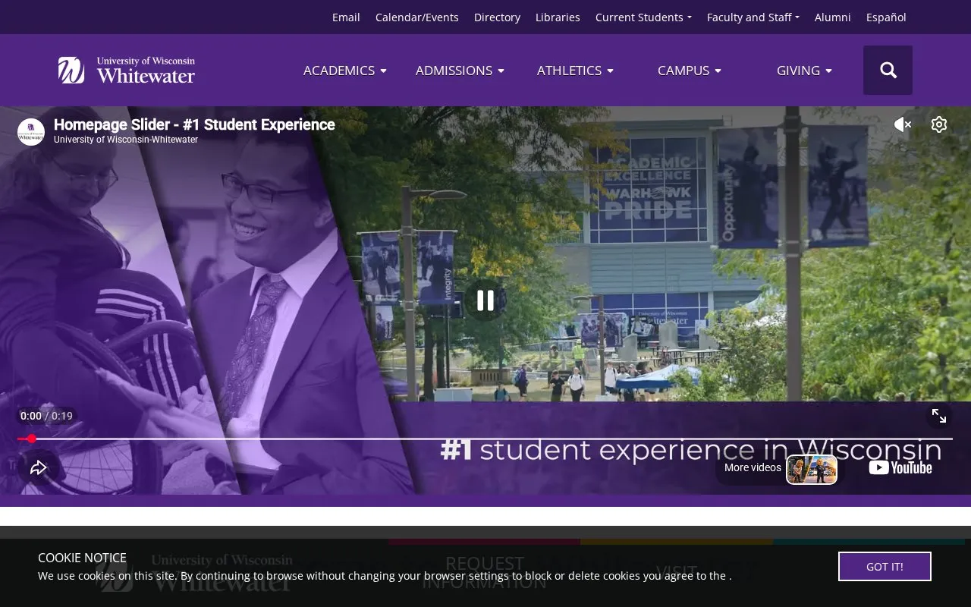The width and height of the screenshot is (971, 607).
Task: Unmute the video with speaker icon
Action: [x=902, y=124]
